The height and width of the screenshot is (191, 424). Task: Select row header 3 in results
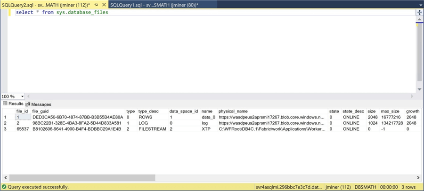pos(9,129)
